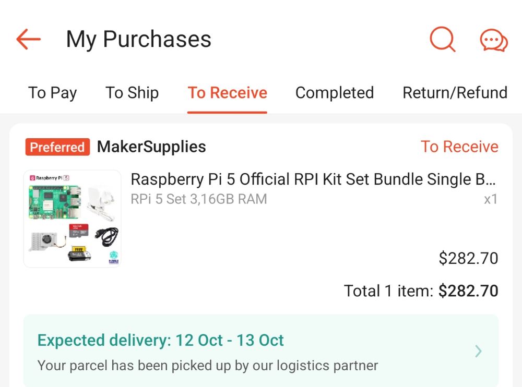Click the orange To Receive order status
Viewport: 522px width, 387px height.
coord(459,147)
